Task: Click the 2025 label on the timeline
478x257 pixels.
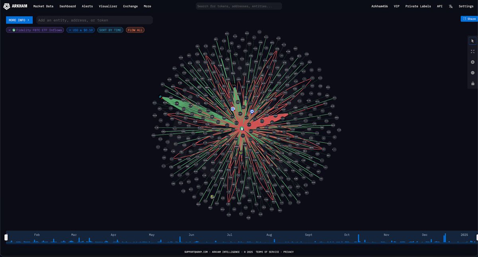Action: [x=464, y=235]
